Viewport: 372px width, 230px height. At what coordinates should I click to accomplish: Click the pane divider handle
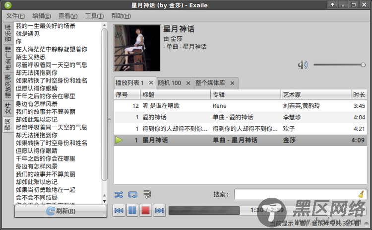[x=110, y=120]
